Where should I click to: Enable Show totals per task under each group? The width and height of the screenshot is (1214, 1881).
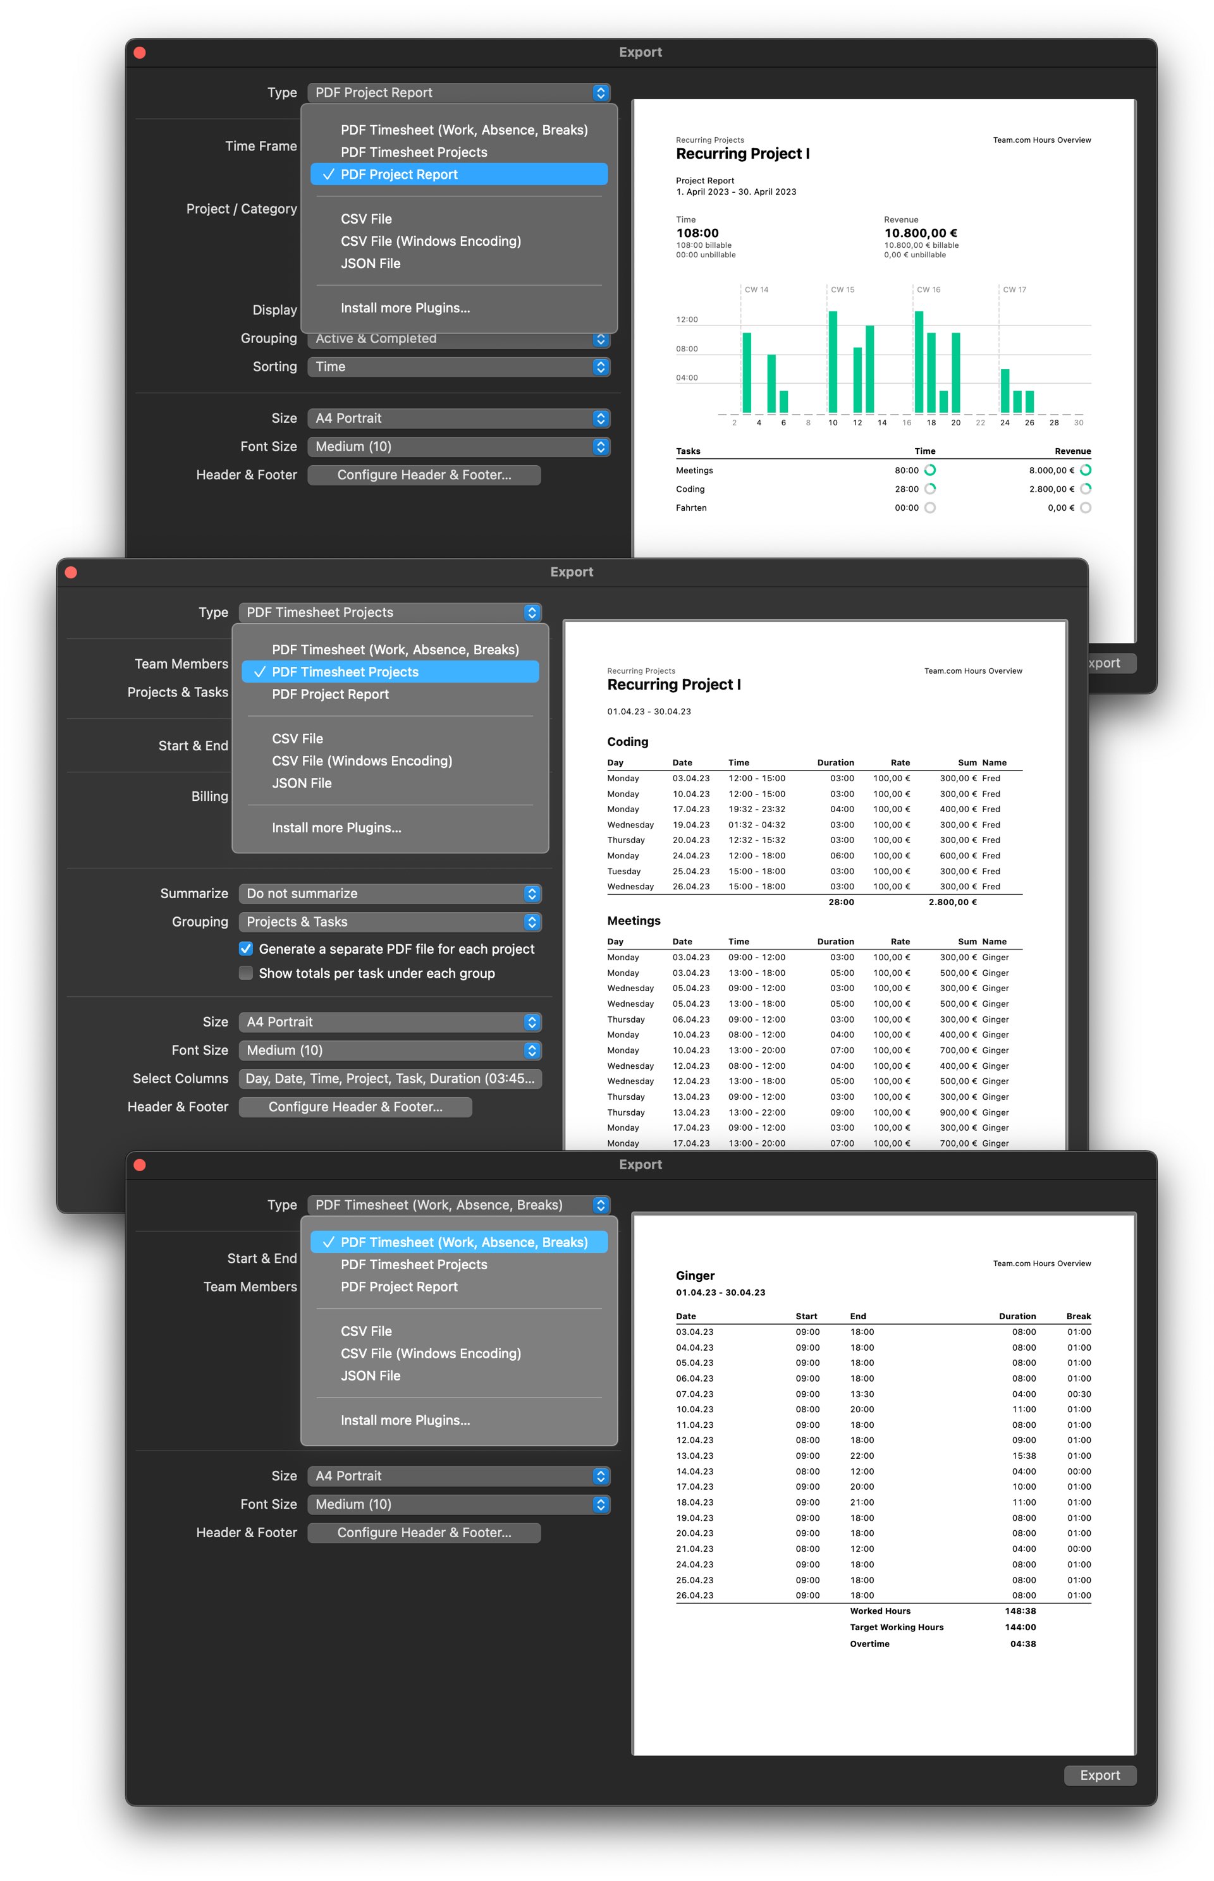[246, 974]
